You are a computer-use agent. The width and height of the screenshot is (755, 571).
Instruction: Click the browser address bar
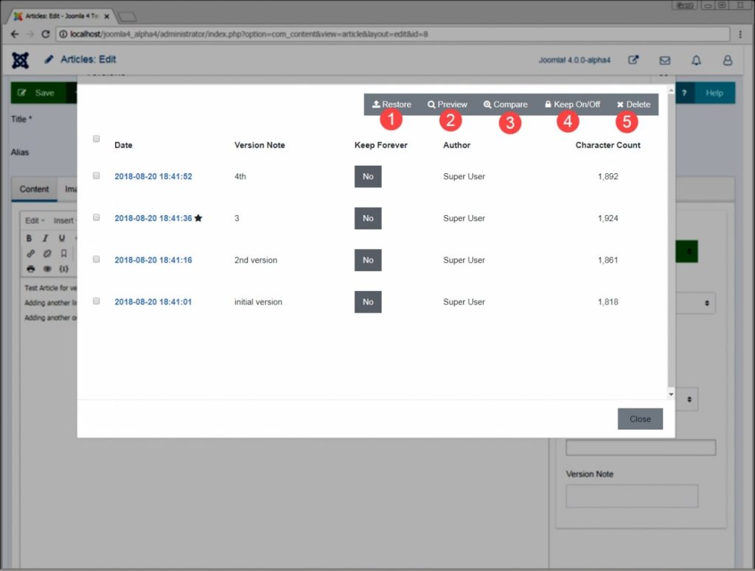coord(393,34)
